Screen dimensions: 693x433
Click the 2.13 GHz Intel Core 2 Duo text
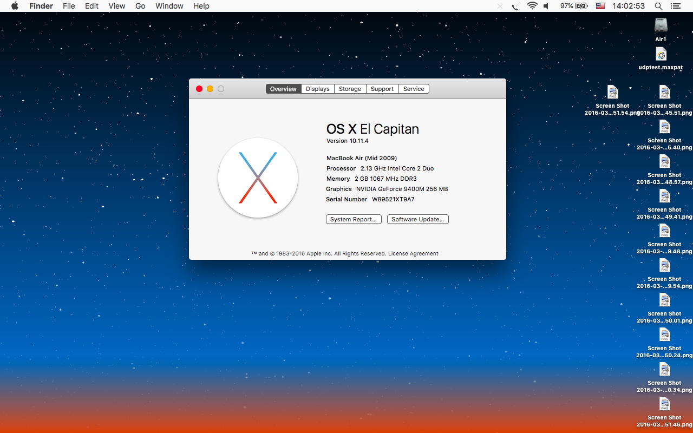(397, 168)
